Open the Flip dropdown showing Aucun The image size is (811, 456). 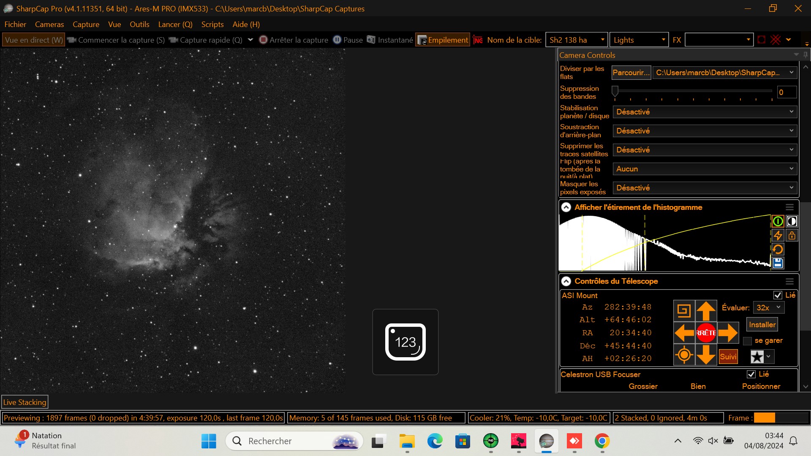pos(705,169)
